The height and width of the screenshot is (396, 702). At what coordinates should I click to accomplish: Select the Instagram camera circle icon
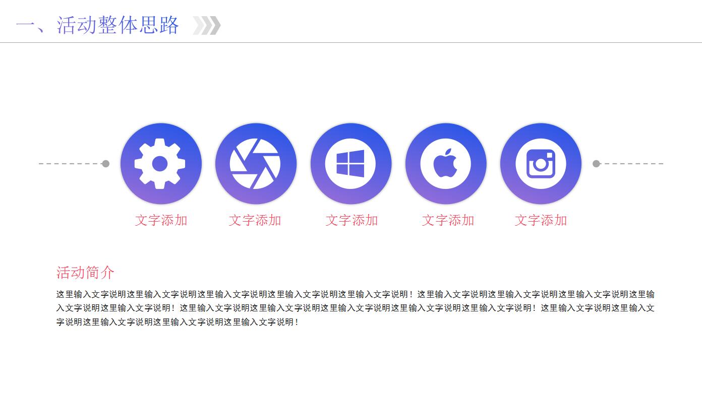click(541, 163)
